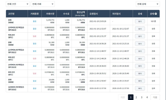Screen dimensions: 166x100
Task: Go to page 3 of results
Action: coord(142,97)
